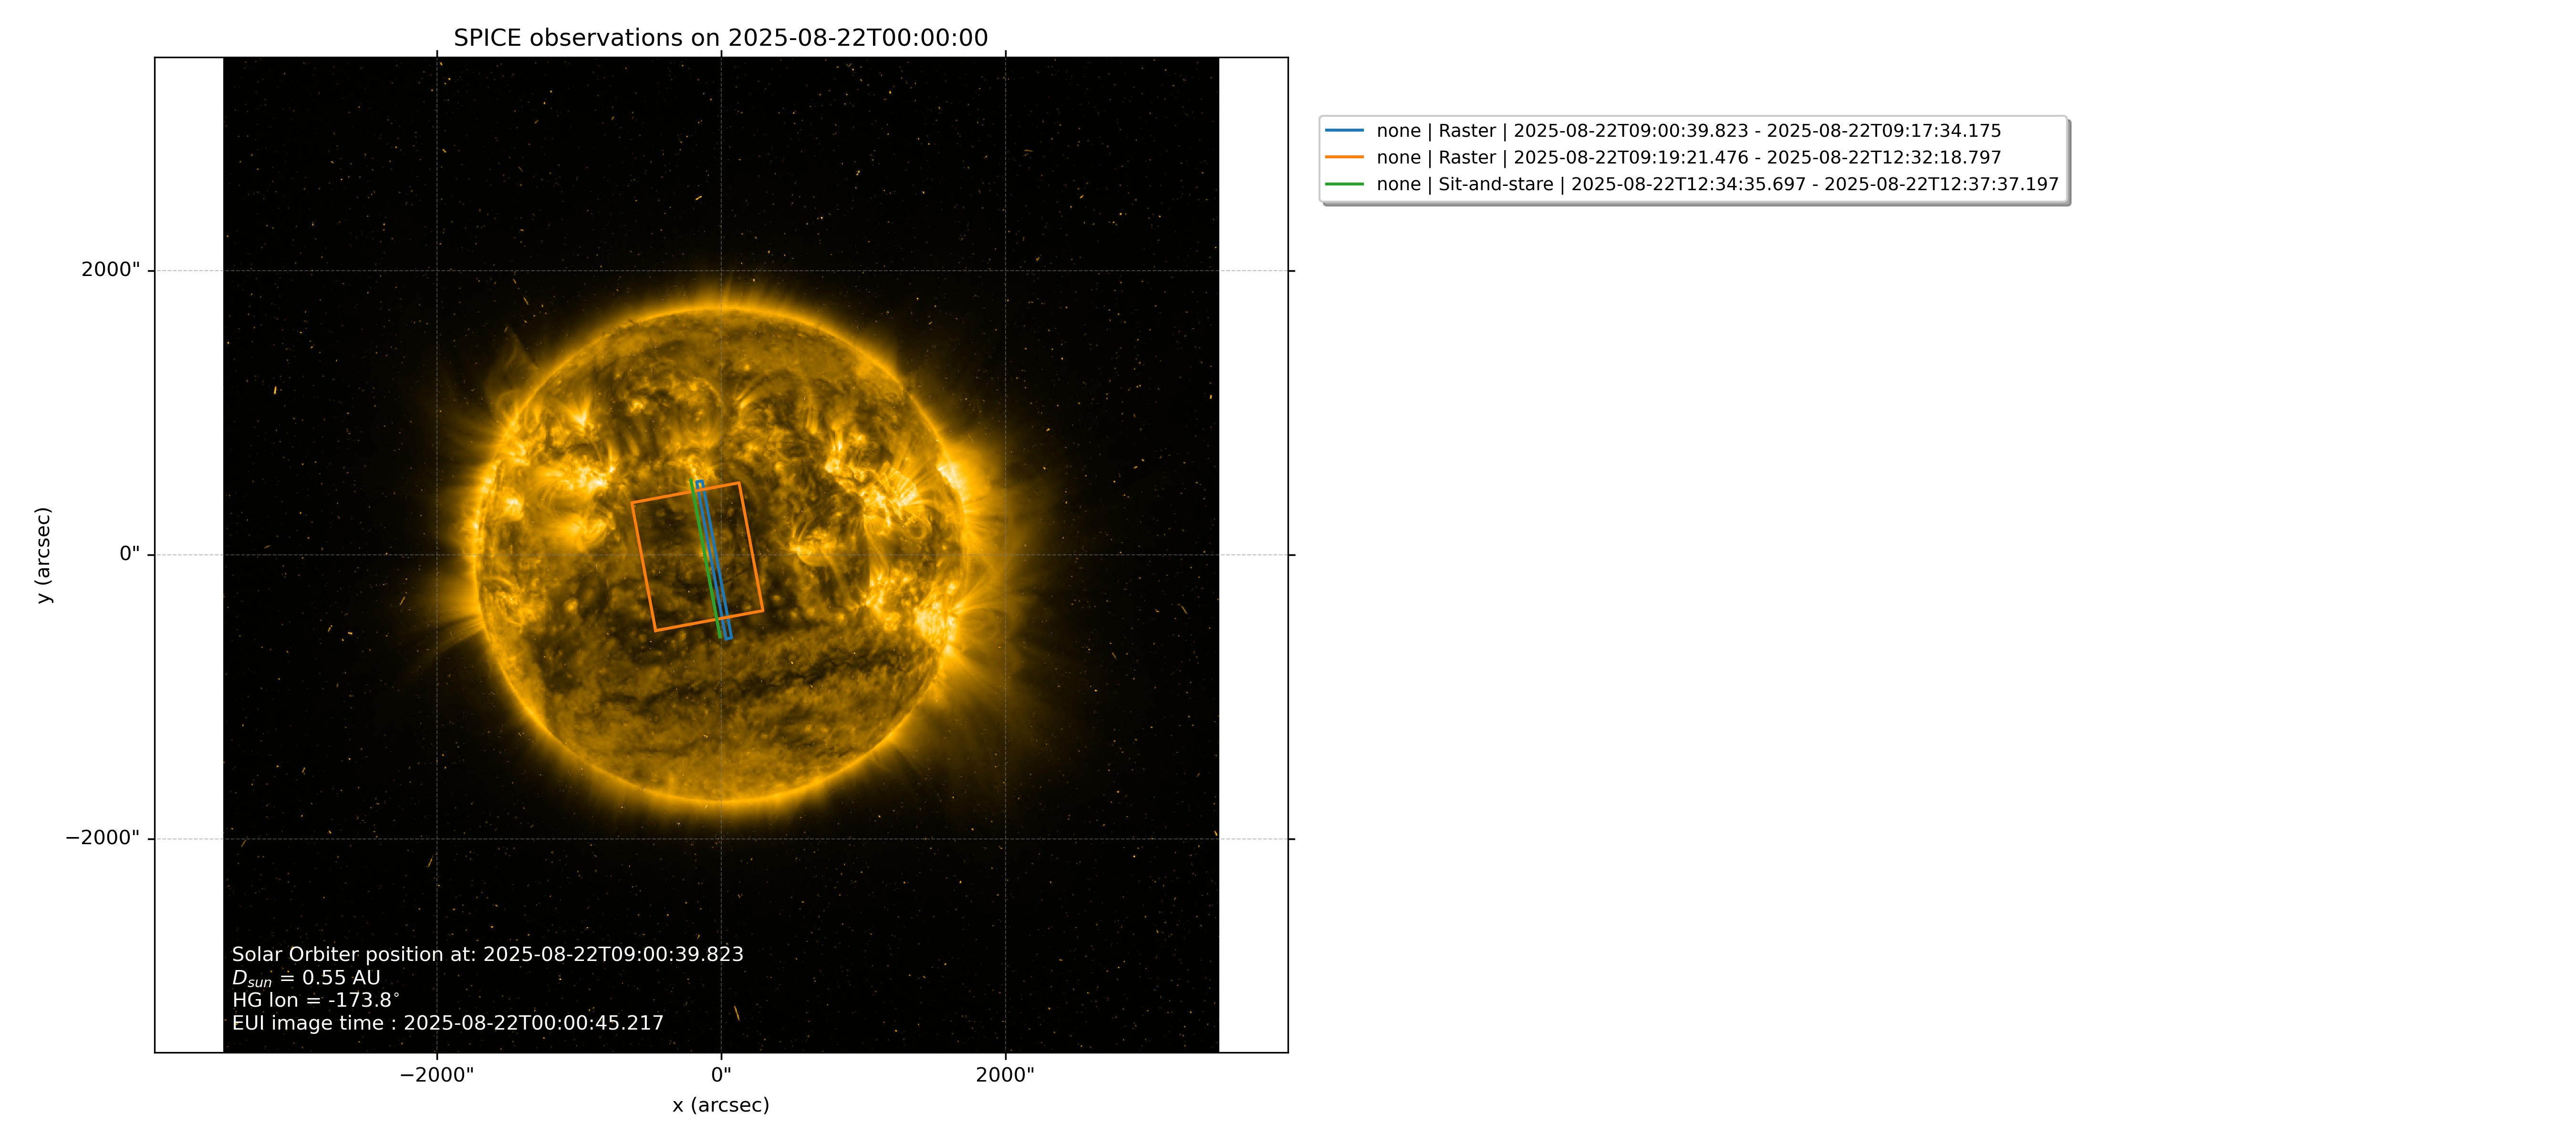Screen dimensions: 2576x1144
Task: Click the x-axis −2000" tick label
Action: point(436,1075)
